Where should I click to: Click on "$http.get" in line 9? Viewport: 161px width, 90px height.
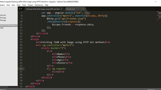(53, 19)
